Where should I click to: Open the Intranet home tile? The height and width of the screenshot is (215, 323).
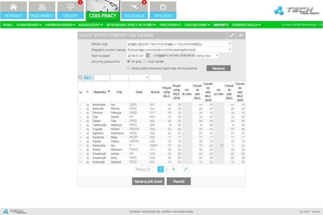point(14,10)
